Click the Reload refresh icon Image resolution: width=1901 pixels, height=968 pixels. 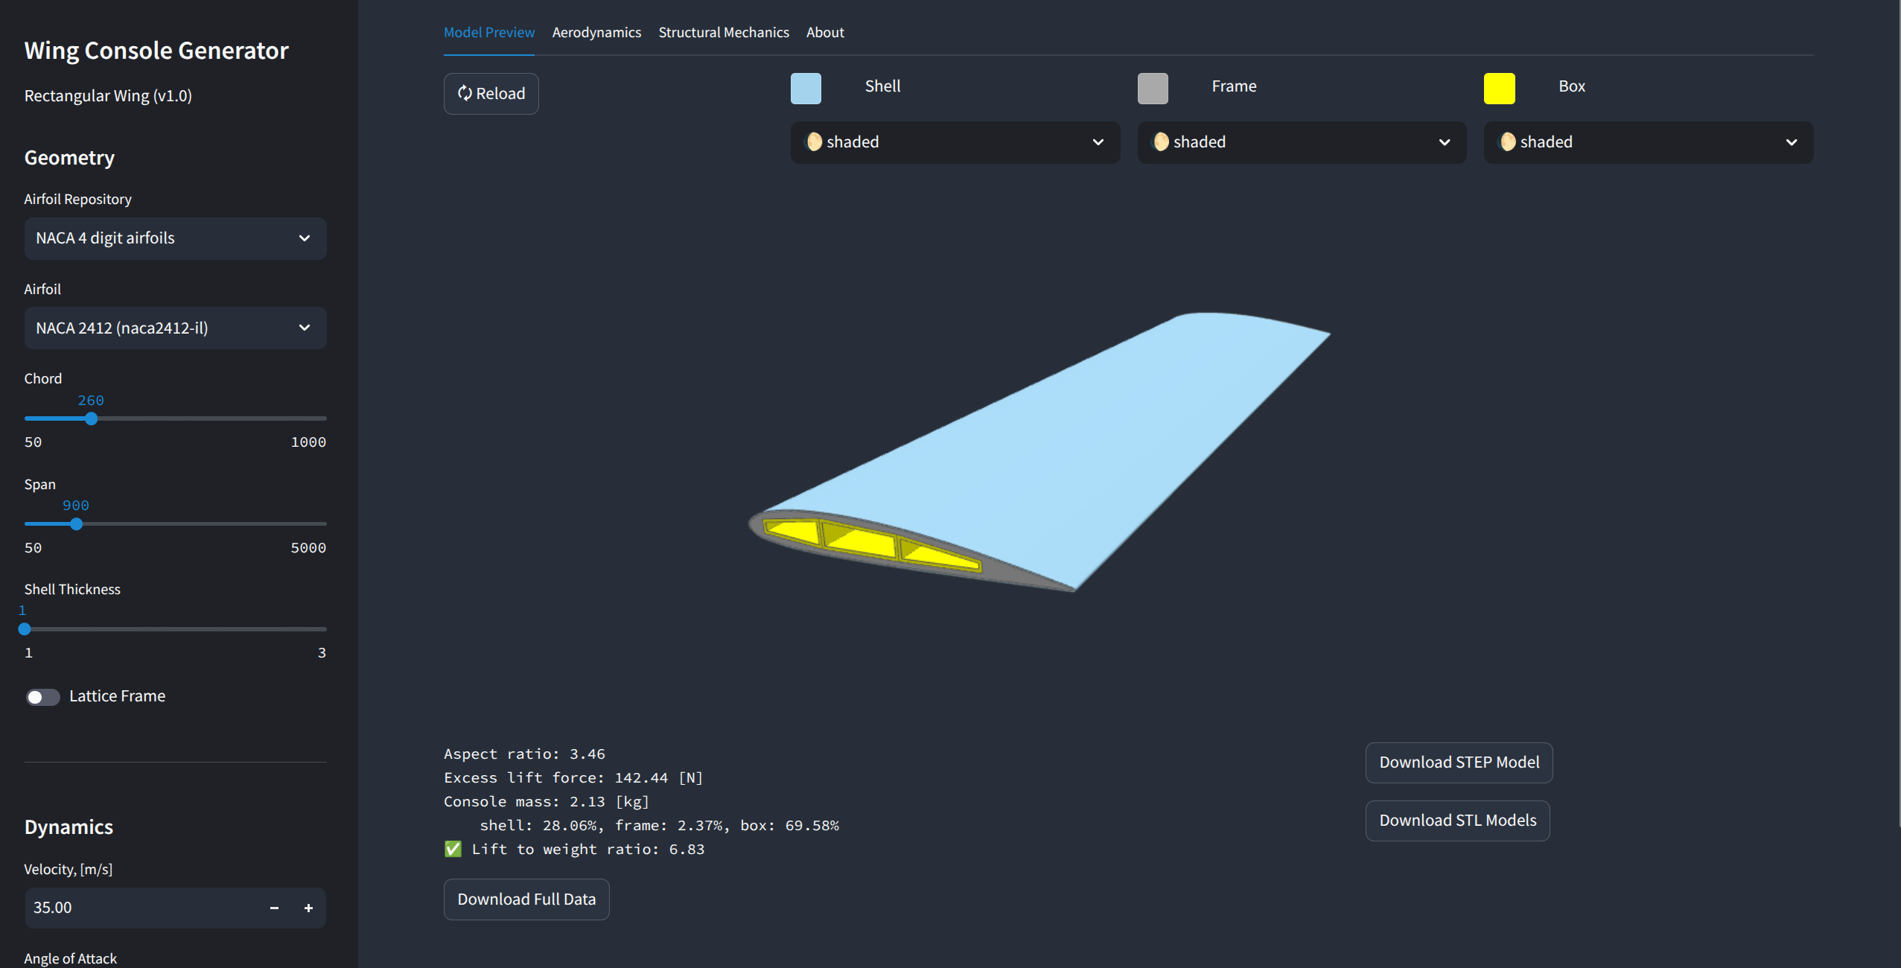coord(465,93)
